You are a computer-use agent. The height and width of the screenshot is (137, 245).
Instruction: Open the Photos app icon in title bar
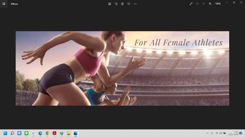4,4
